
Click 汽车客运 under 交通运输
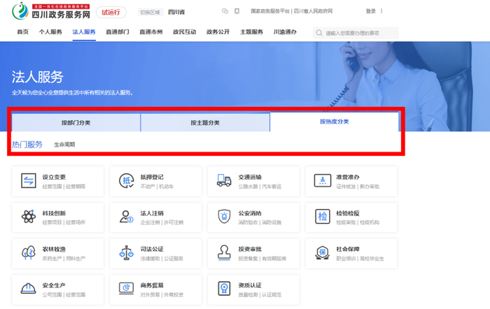click(x=272, y=187)
